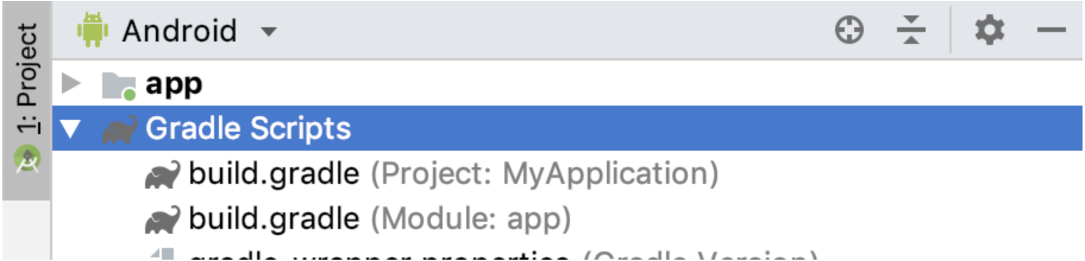Click the app module folder icon
The width and height of the screenshot is (1085, 261).
pyautogui.click(x=118, y=86)
